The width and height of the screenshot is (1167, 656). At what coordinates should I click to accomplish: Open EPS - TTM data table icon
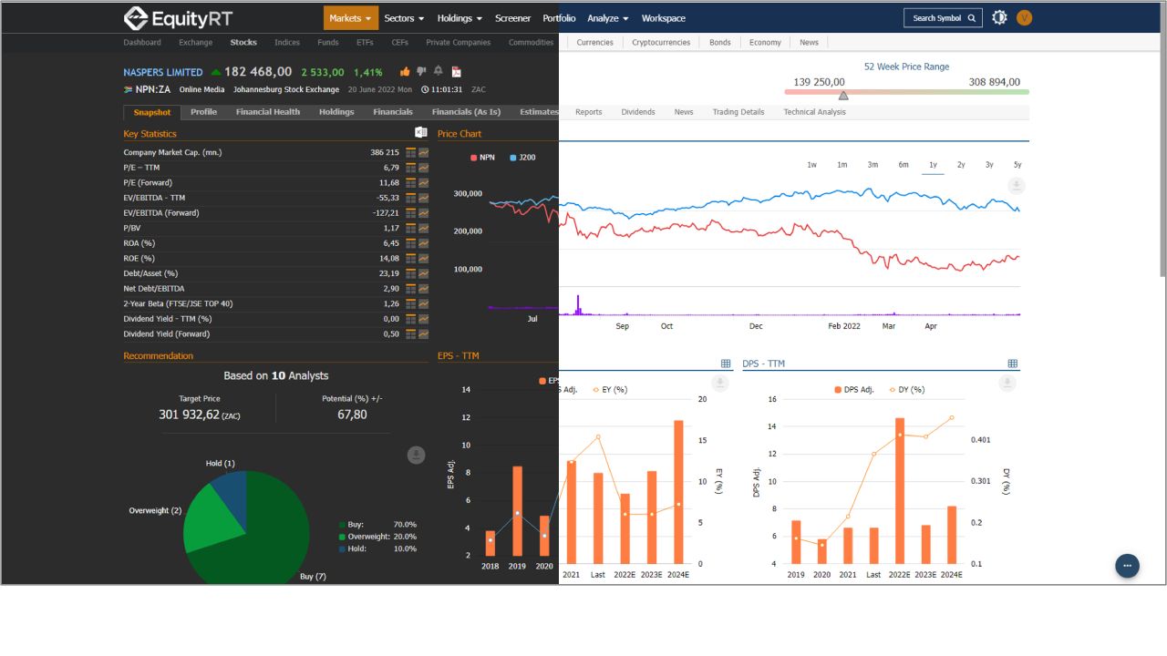pos(726,364)
